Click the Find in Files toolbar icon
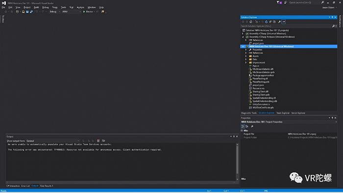The width and height of the screenshot is (343, 193). (x=102, y=12)
